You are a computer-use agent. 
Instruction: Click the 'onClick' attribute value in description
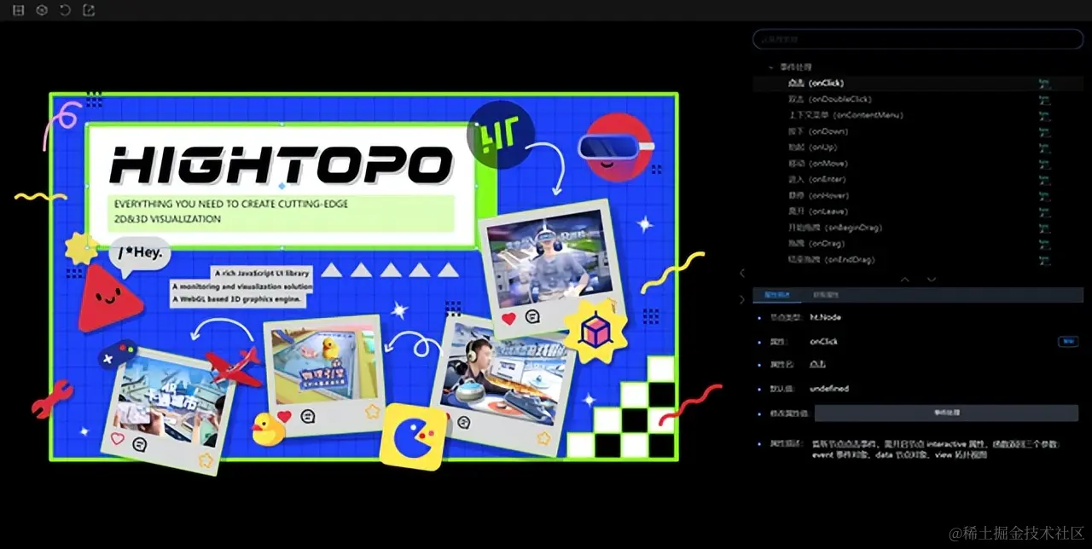tap(824, 341)
